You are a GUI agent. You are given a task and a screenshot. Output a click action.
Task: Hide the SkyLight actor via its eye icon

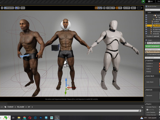[x=146, y=19]
